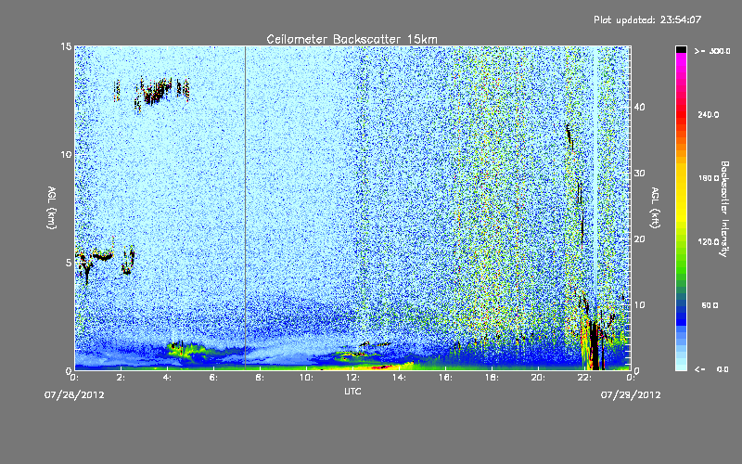Image resolution: width=742 pixels, height=464 pixels.
Task: Click the 'Ceilometer Backscatter 15km' plot title
Action: point(352,39)
